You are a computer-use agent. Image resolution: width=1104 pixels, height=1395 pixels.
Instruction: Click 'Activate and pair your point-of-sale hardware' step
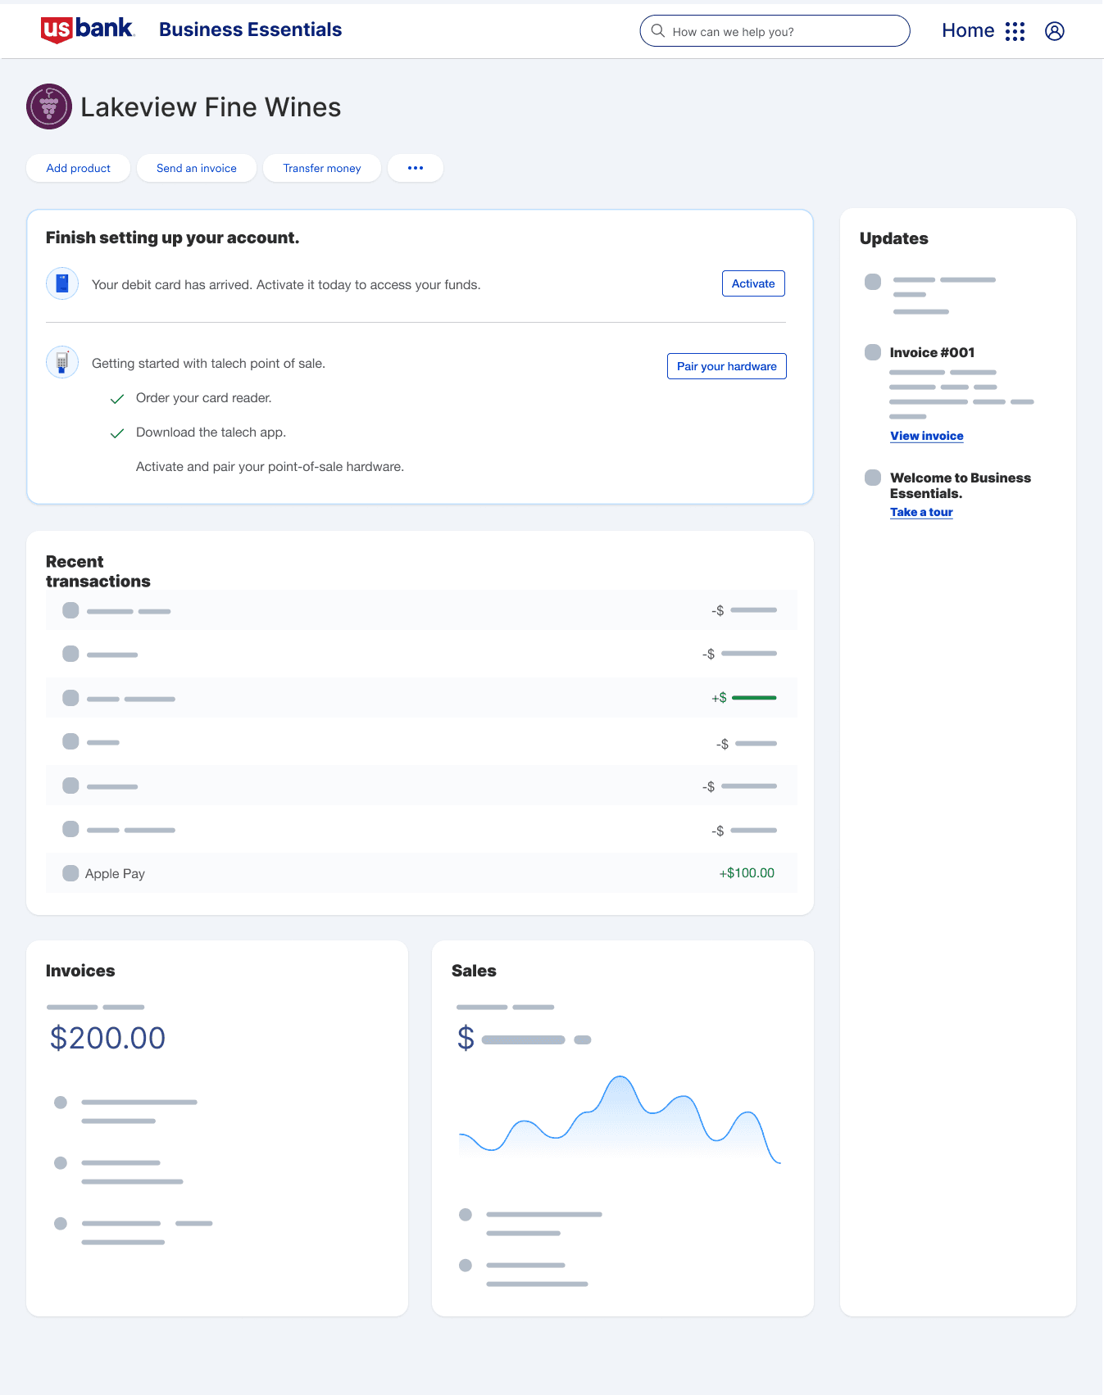click(x=270, y=467)
